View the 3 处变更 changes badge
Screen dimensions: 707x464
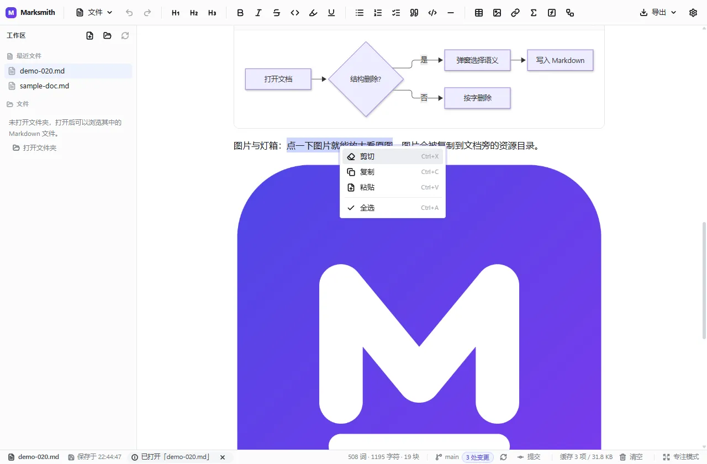[478, 457]
